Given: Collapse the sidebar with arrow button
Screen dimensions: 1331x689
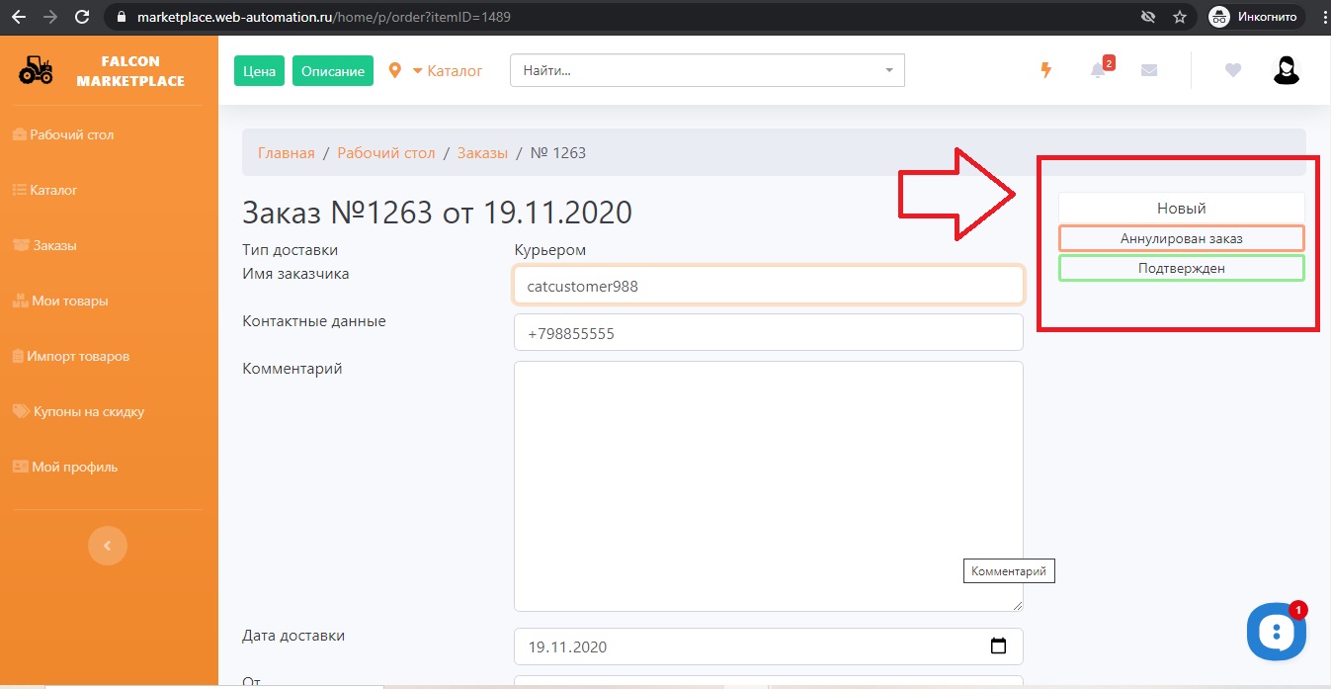Looking at the screenshot, I should (108, 545).
